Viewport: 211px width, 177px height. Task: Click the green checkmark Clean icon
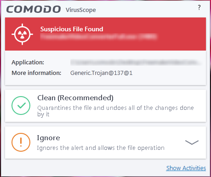pyautogui.click(x=21, y=105)
